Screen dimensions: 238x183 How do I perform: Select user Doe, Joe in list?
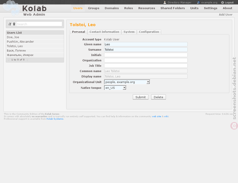tap(35, 37)
